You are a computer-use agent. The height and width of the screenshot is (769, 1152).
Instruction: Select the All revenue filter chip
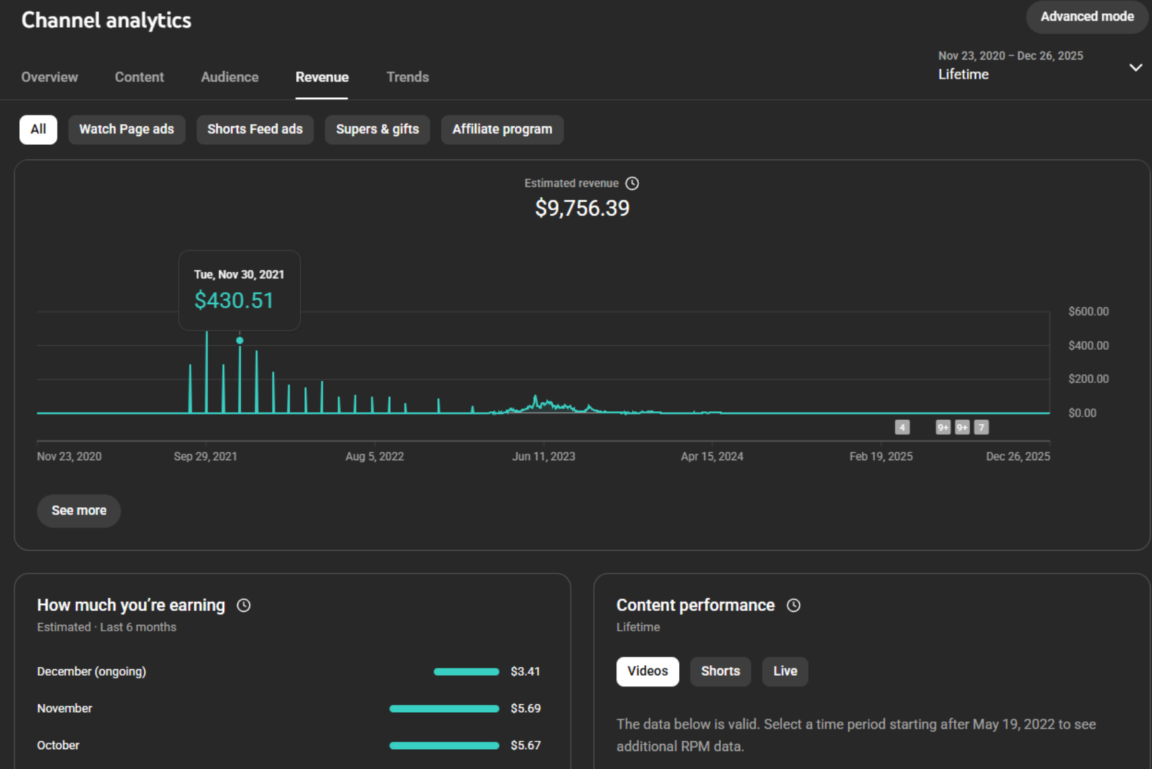tap(38, 130)
